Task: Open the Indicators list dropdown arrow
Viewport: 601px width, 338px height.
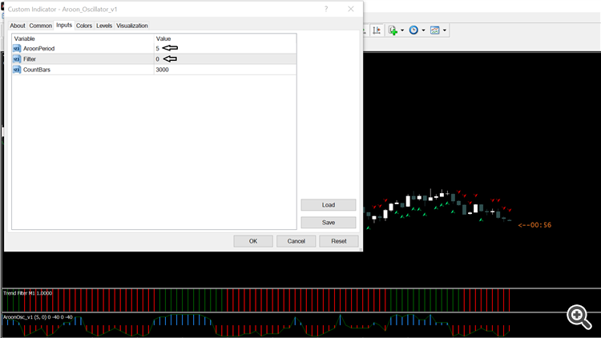Action: click(402, 30)
